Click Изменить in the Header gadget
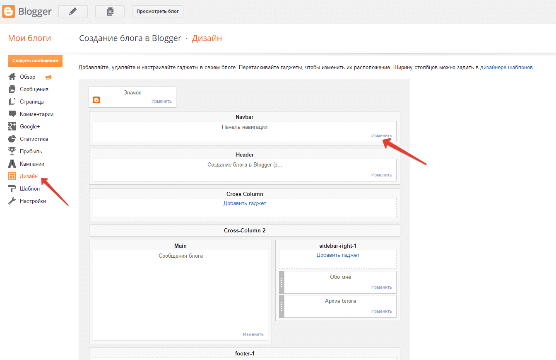The image size is (556, 360). click(381, 175)
